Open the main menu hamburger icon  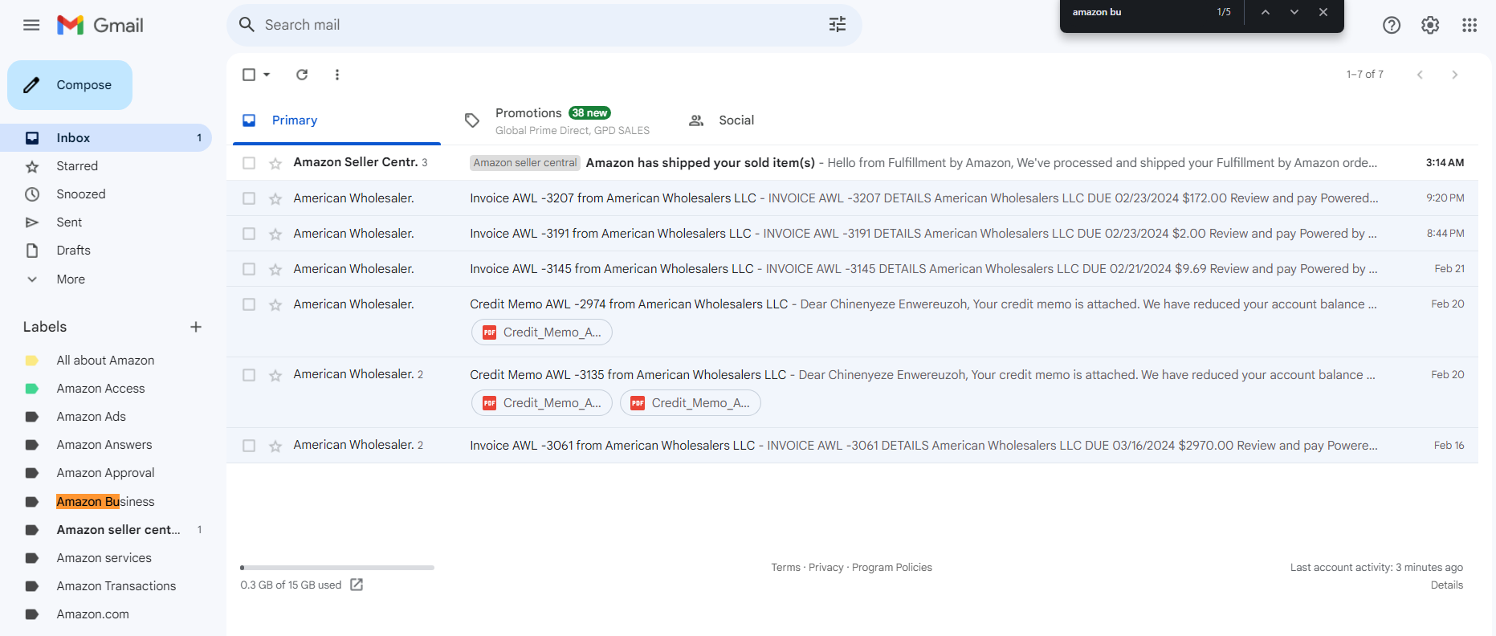click(31, 25)
